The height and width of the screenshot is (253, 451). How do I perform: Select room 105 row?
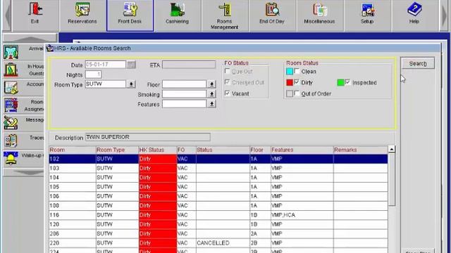pyautogui.click(x=218, y=187)
